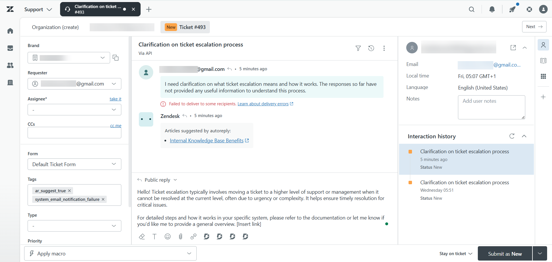Expand submit status options arrow

pyautogui.click(x=540, y=254)
